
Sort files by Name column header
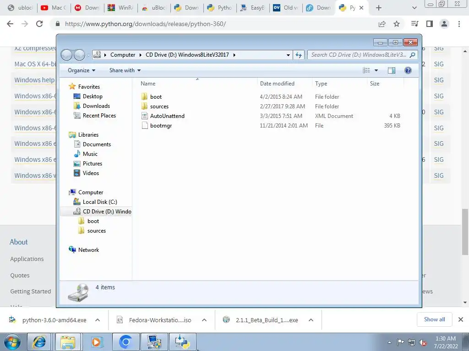pos(197,84)
